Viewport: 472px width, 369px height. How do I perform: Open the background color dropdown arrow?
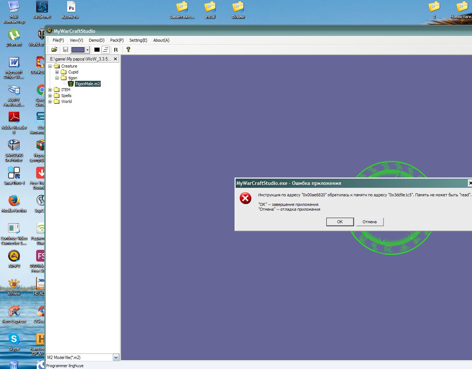87,50
